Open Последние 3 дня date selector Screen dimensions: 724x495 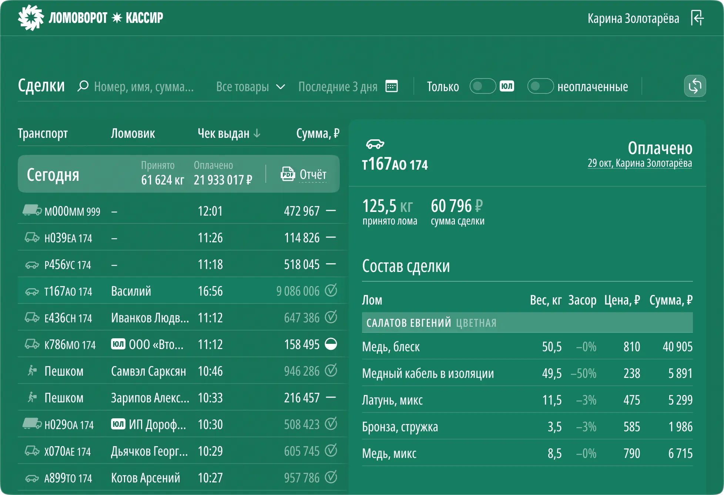[338, 87]
